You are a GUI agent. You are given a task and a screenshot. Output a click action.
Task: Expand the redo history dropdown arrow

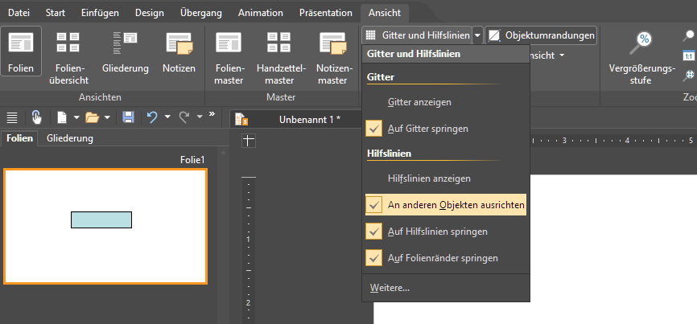point(200,117)
